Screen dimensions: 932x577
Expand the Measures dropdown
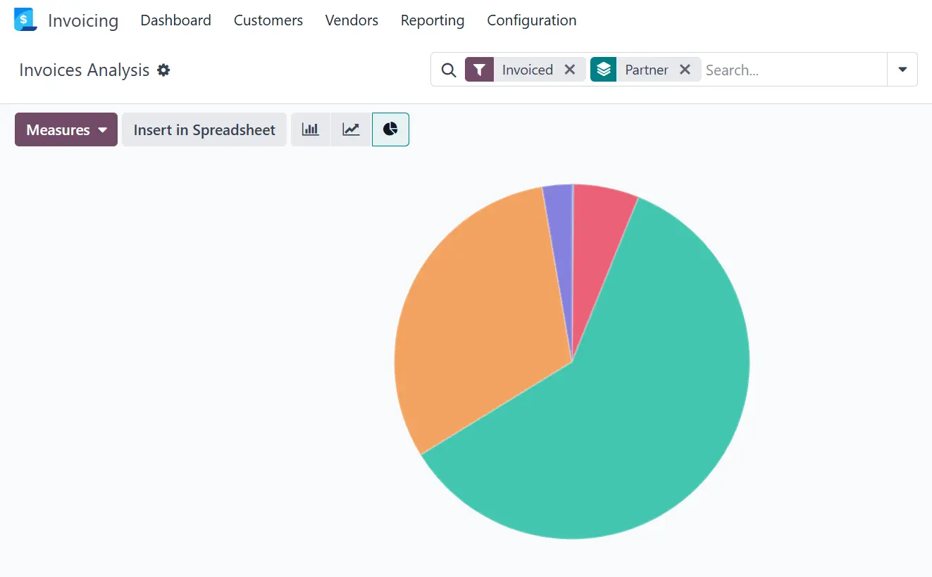tap(66, 129)
